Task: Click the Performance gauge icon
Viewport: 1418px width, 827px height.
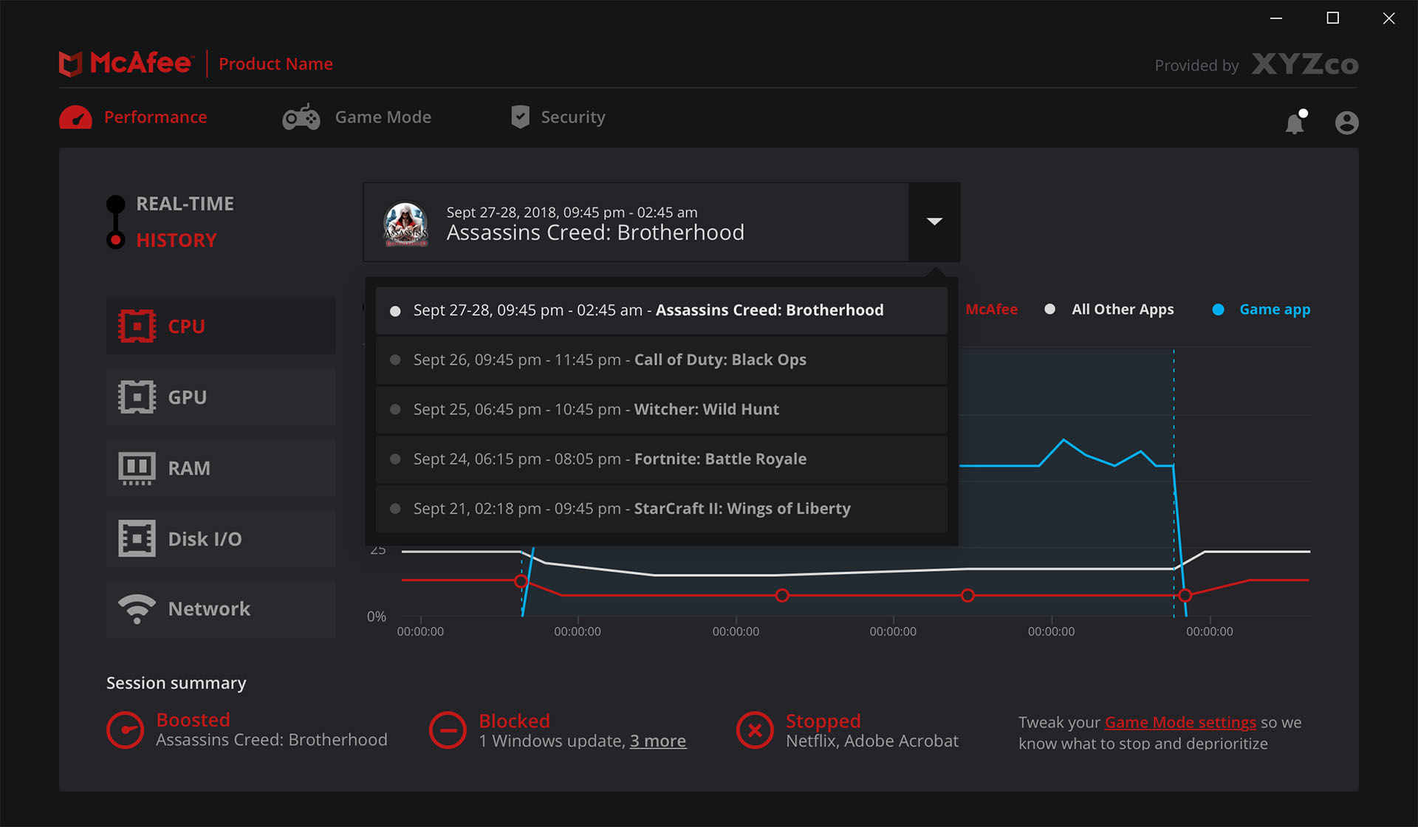Action: click(75, 117)
